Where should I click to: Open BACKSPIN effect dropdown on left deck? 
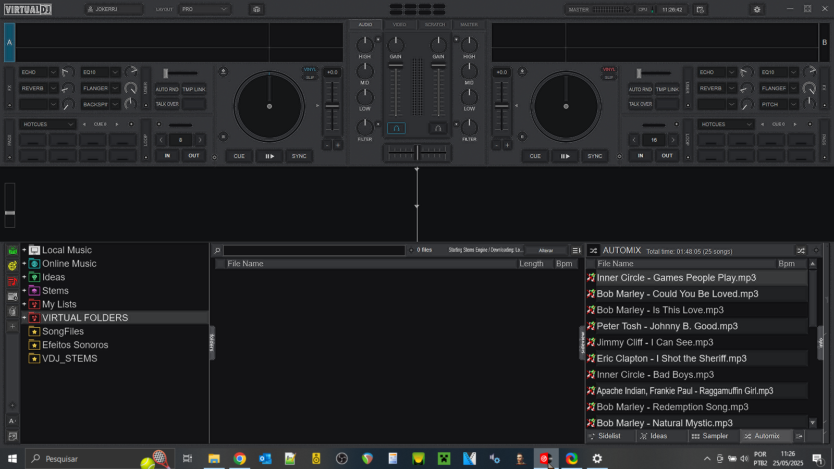(115, 104)
